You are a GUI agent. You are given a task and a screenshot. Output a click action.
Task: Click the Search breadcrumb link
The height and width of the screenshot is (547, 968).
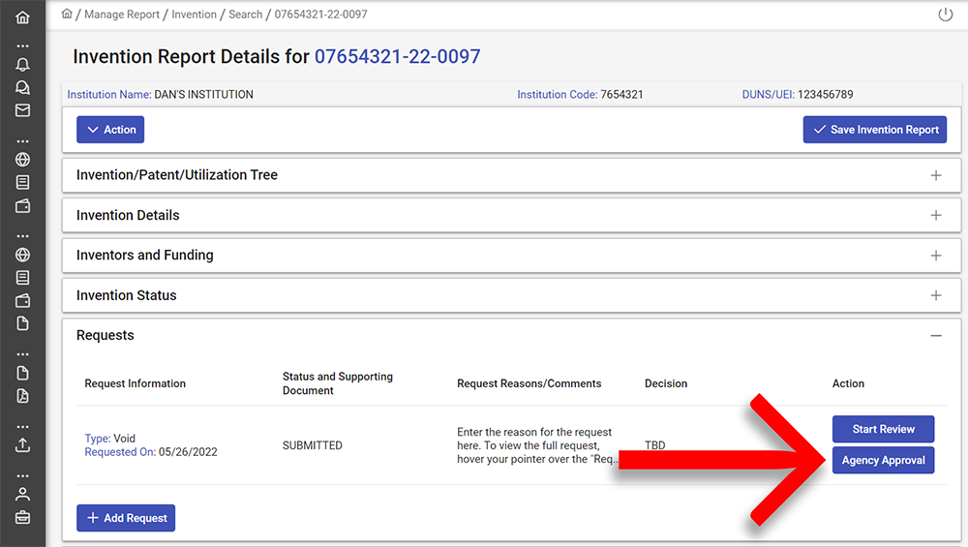tap(245, 15)
